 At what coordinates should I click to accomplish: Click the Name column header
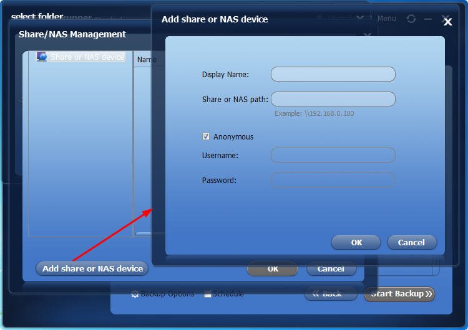click(x=147, y=60)
